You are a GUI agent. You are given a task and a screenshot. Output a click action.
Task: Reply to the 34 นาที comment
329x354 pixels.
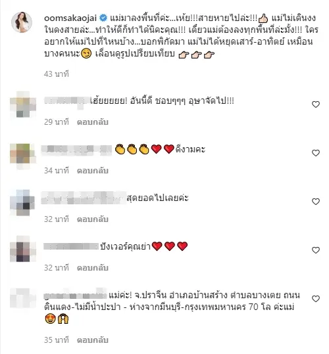(93, 171)
